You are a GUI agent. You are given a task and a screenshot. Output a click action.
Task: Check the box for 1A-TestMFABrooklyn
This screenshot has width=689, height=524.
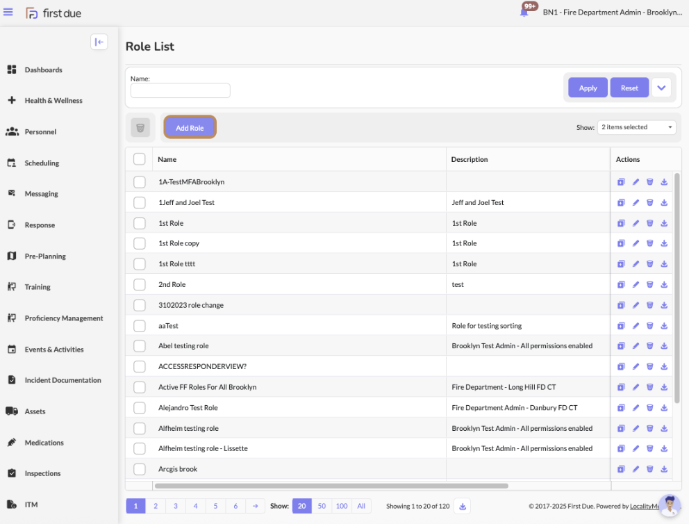140,182
